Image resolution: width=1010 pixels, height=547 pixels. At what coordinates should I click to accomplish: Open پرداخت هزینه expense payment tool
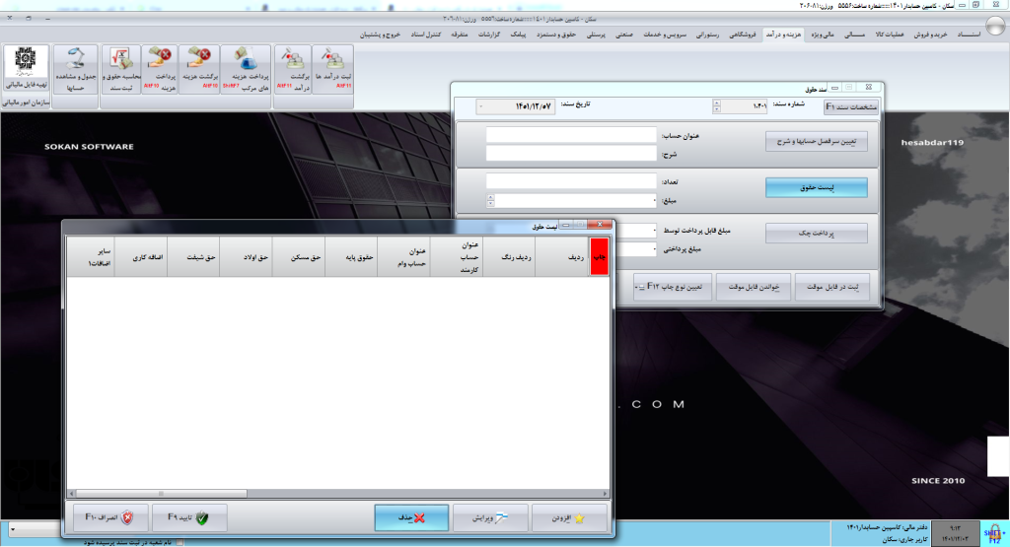point(160,69)
